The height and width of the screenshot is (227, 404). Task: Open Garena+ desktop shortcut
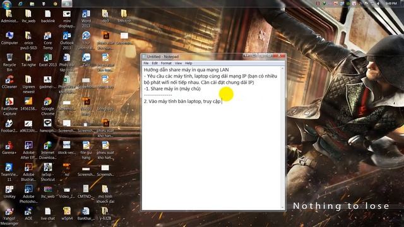[x=9, y=148]
